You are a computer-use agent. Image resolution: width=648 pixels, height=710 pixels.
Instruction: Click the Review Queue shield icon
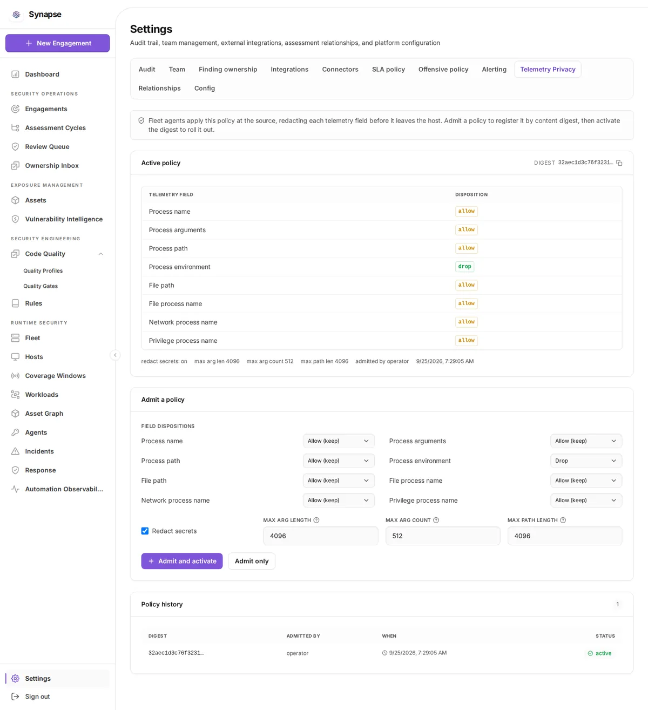15,147
